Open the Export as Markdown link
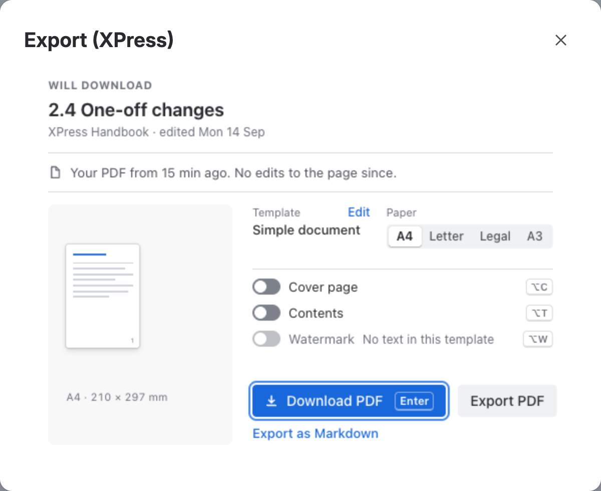 [x=316, y=433]
